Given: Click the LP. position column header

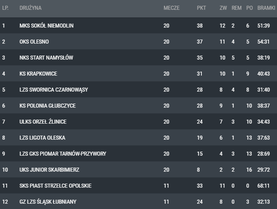Looking at the screenshot, I should (x=5, y=8).
